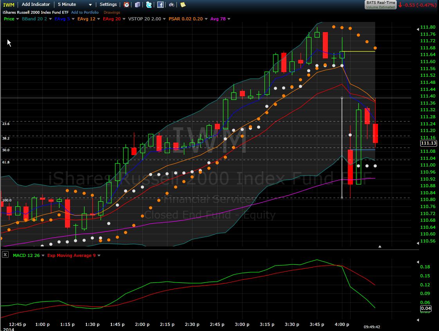Open the yellow sticky note icon

click(183, 5)
